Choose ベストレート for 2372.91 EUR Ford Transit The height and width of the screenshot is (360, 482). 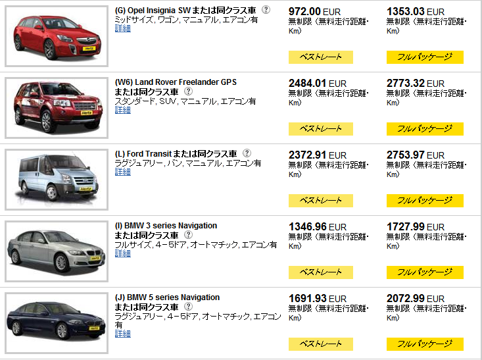[321, 201]
